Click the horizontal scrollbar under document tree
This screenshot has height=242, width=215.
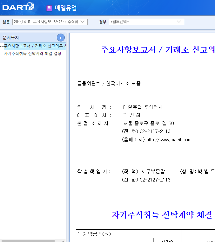click(x=28, y=241)
